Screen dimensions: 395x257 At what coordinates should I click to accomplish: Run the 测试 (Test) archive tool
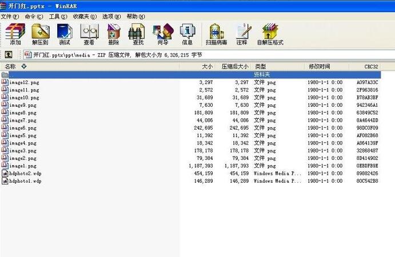tap(65, 34)
